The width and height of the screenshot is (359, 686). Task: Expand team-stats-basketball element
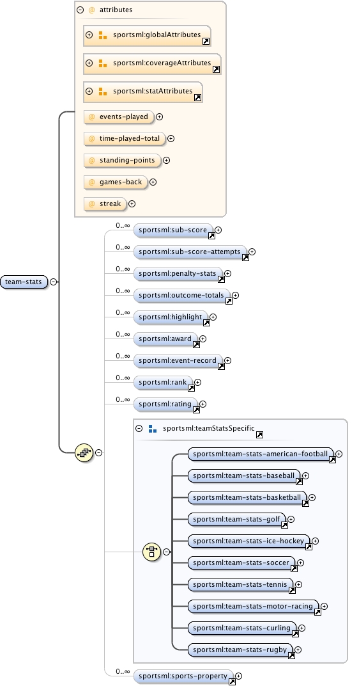[312, 497]
